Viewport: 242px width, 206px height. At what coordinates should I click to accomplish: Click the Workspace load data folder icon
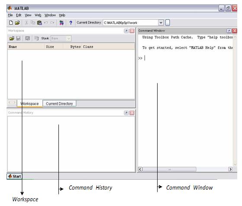[12, 38]
